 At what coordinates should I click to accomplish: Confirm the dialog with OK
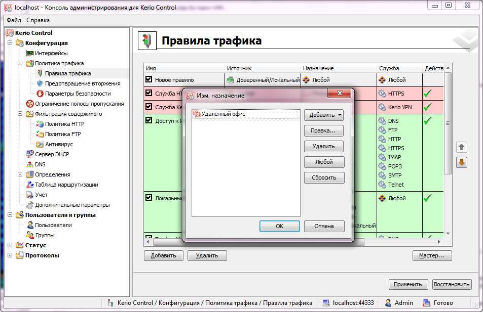pos(279,226)
